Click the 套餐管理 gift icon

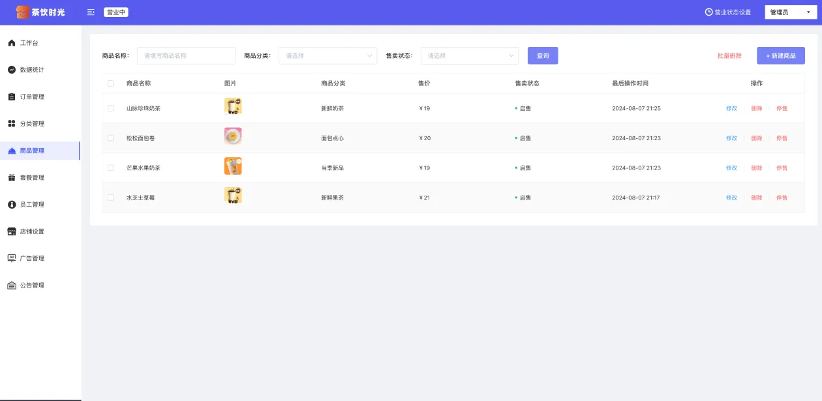point(12,177)
